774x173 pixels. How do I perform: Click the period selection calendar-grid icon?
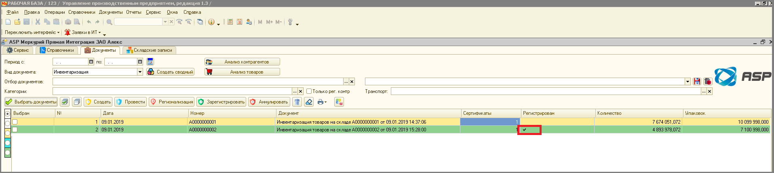click(x=150, y=61)
